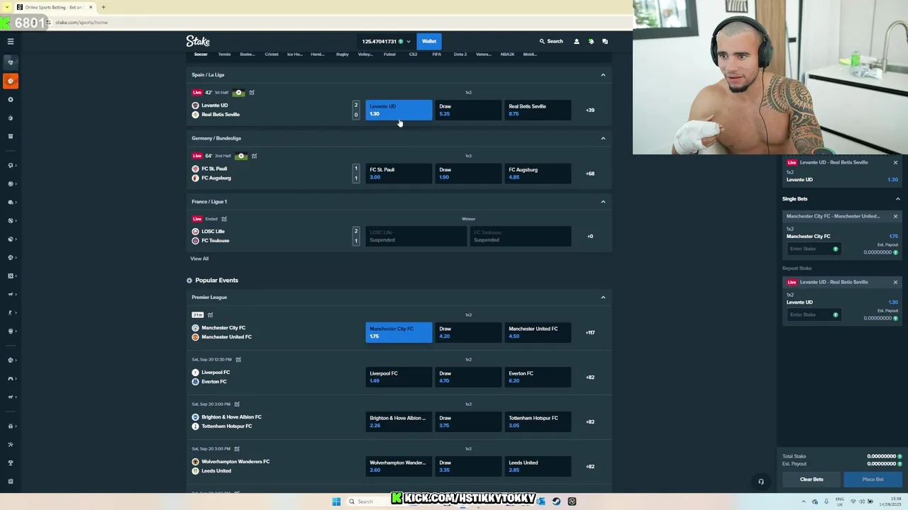Viewport: 908px width, 510px height.
Task: Click Repeat Stake in bet slip
Action: pyautogui.click(x=797, y=268)
